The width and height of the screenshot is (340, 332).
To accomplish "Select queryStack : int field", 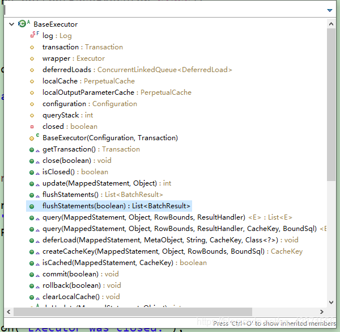I will pyautogui.click(x=67, y=115).
